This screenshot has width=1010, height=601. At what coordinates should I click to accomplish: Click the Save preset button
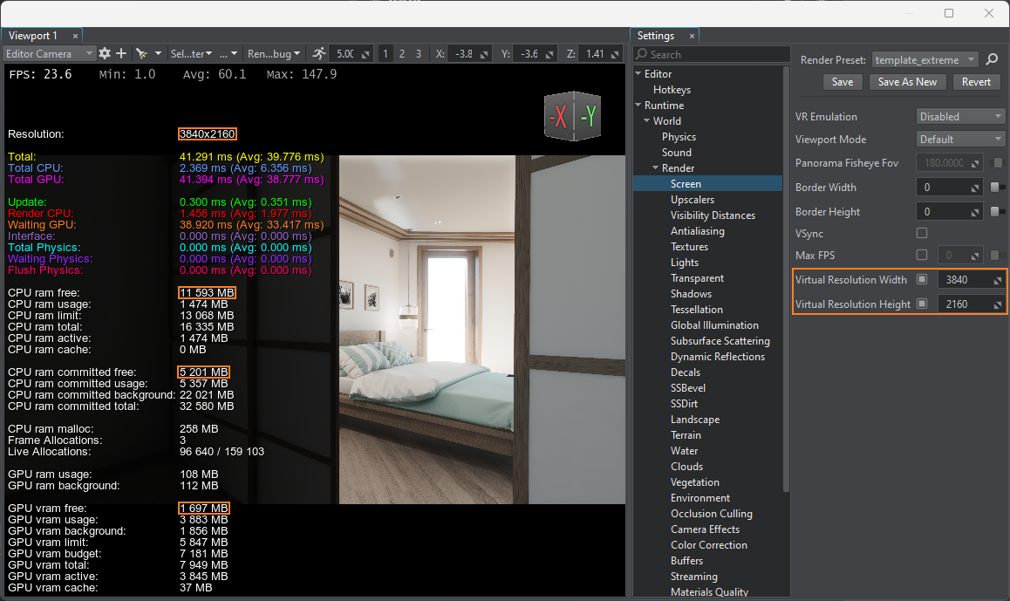[x=842, y=82]
